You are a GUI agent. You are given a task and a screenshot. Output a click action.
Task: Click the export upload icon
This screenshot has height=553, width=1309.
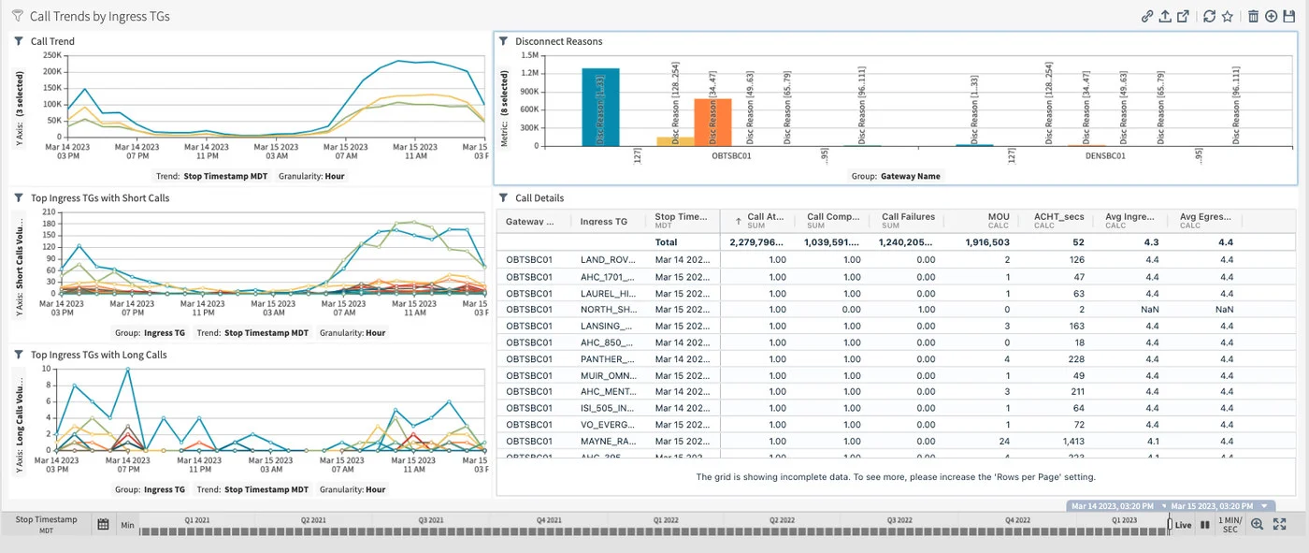(1164, 16)
